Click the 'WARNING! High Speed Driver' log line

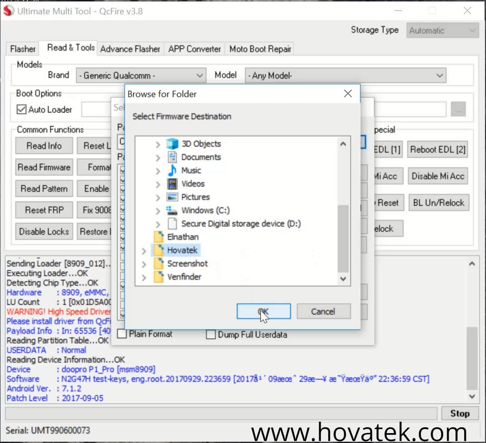(59, 312)
